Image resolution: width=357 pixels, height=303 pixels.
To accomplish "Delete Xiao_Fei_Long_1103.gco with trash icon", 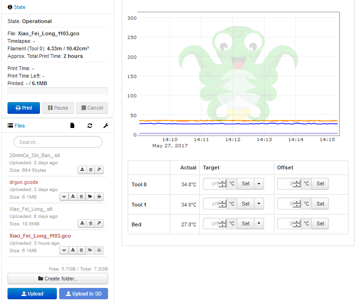I will tap(81, 250).
